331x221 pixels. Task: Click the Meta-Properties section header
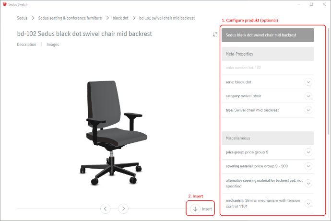coord(268,54)
